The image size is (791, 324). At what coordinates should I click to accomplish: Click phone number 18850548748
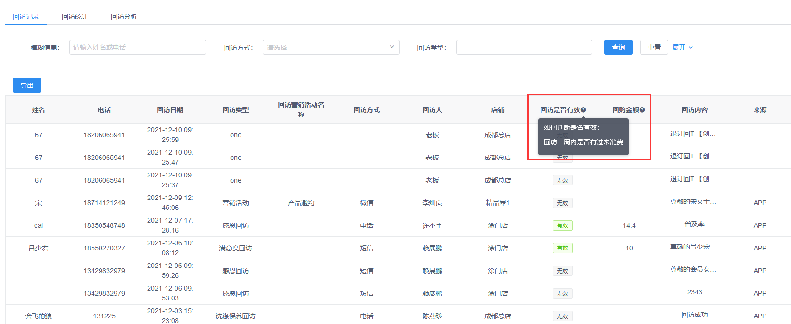click(x=104, y=225)
